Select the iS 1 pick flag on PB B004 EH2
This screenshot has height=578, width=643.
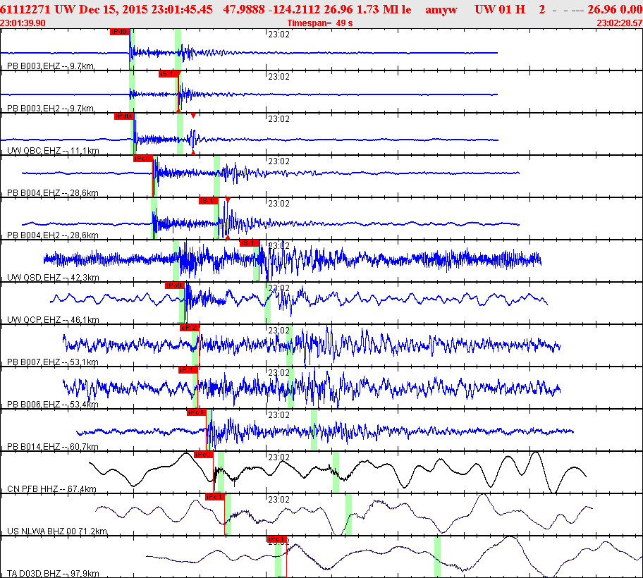[208, 201]
